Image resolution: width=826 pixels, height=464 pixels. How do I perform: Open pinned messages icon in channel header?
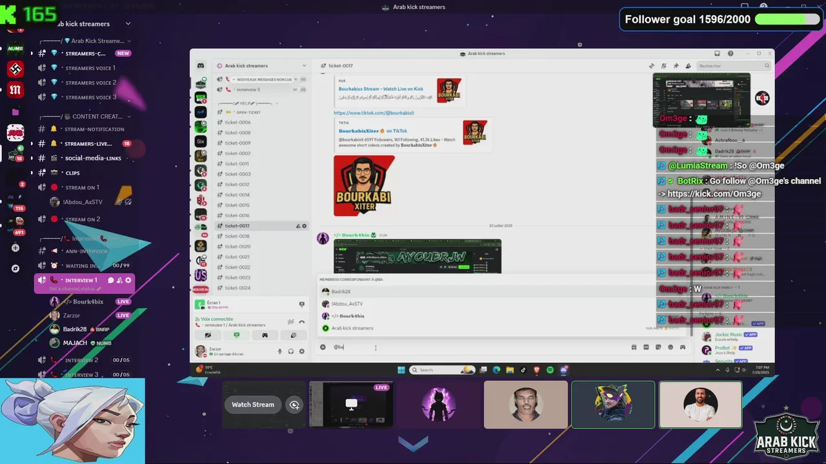pos(676,66)
